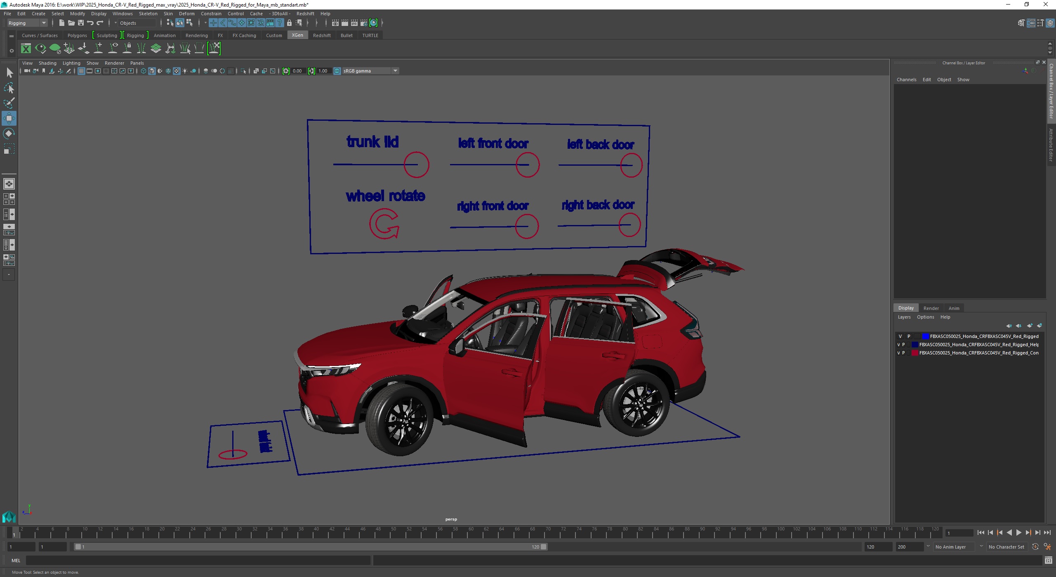Image resolution: width=1056 pixels, height=577 pixels.
Task: Open the shelf menu tab icon
Action: [x=12, y=36]
